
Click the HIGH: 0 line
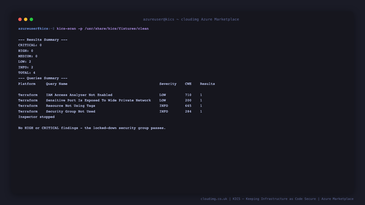tap(26, 51)
